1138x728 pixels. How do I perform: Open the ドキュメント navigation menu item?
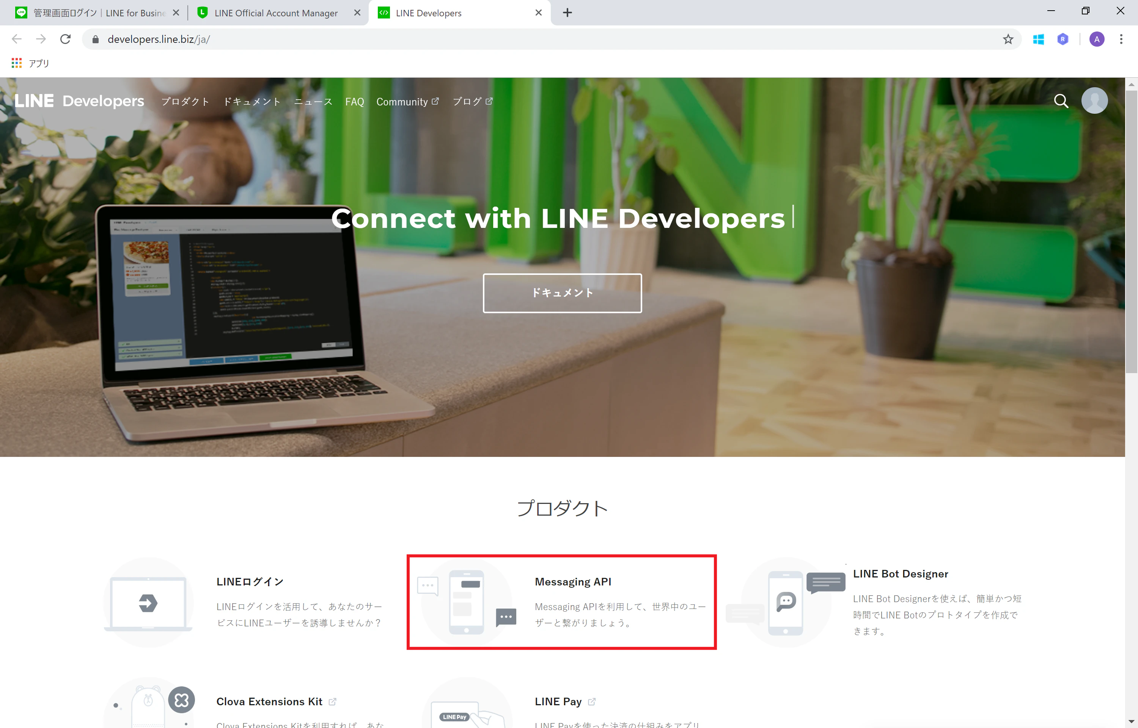[252, 102]
